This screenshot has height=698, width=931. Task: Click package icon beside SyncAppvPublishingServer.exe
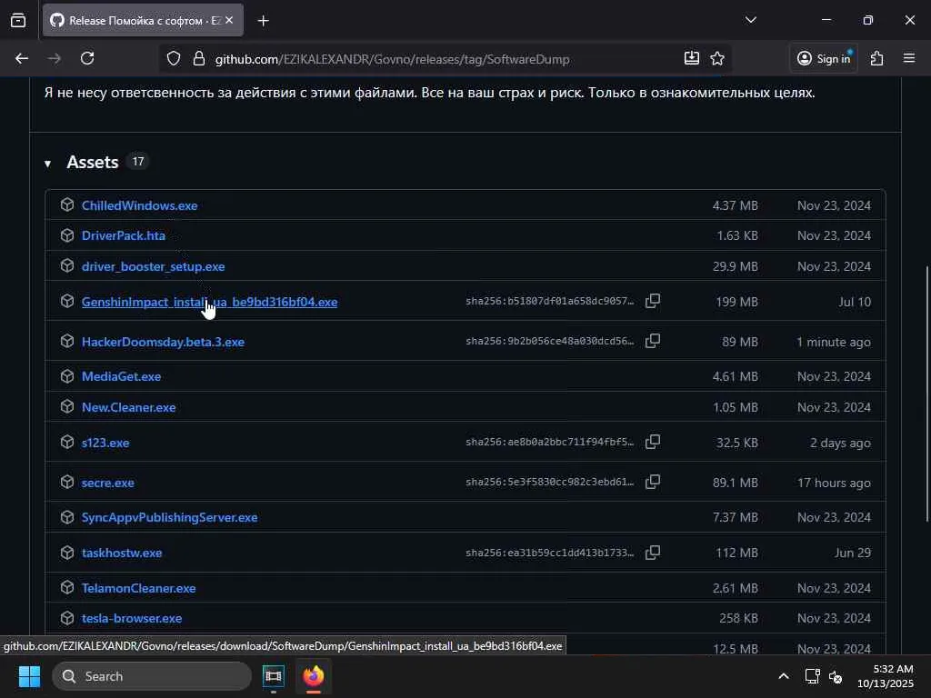67,517
